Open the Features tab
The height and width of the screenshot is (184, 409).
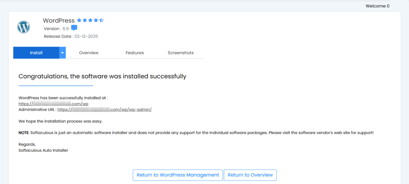[x=135, y=52]
